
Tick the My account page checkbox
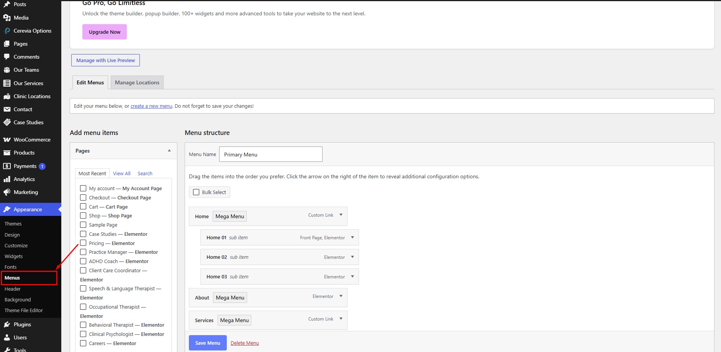point(83,188)
